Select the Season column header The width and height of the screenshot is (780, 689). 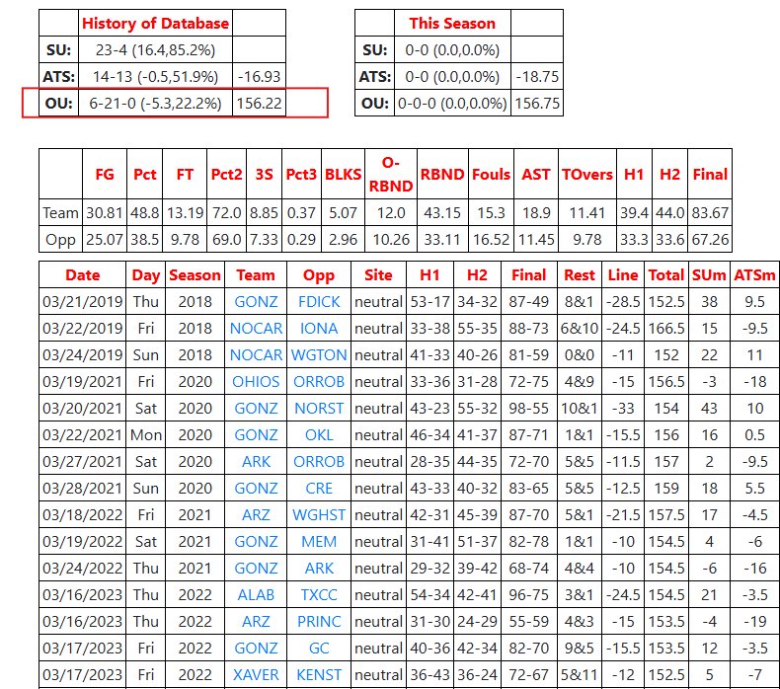pos(195,275)
